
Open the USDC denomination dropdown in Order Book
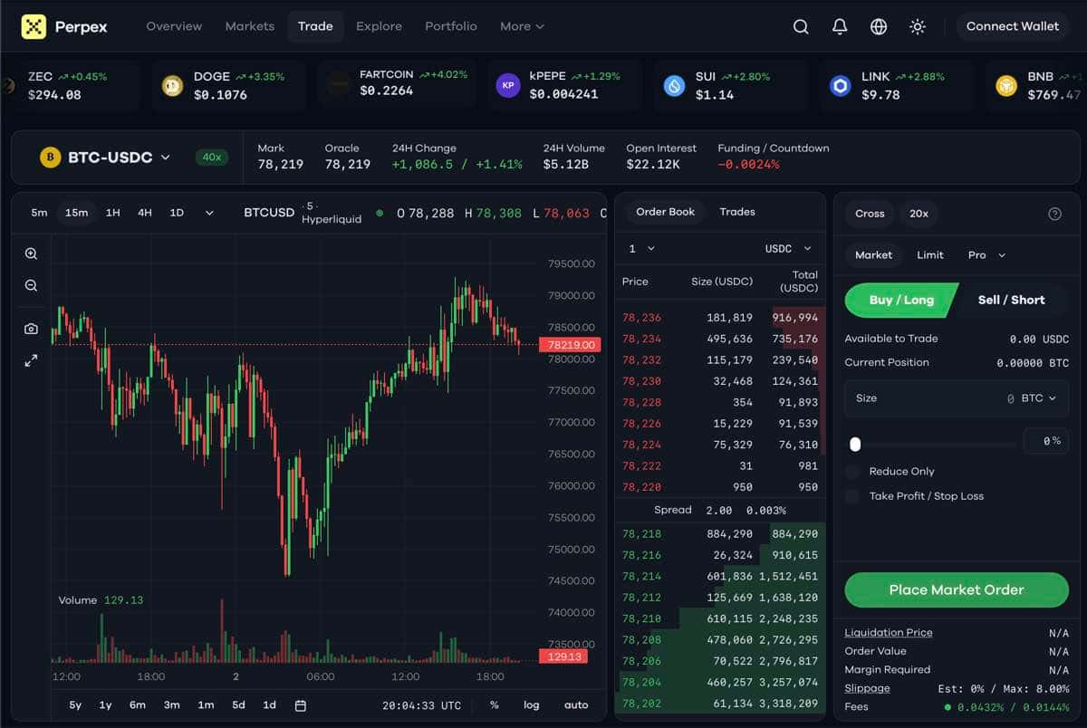[x=787, y=247]
